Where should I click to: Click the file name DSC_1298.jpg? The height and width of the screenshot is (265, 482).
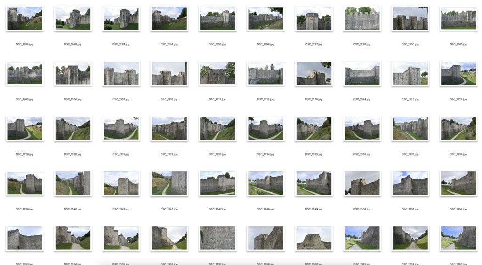click(x=362, y=45)
